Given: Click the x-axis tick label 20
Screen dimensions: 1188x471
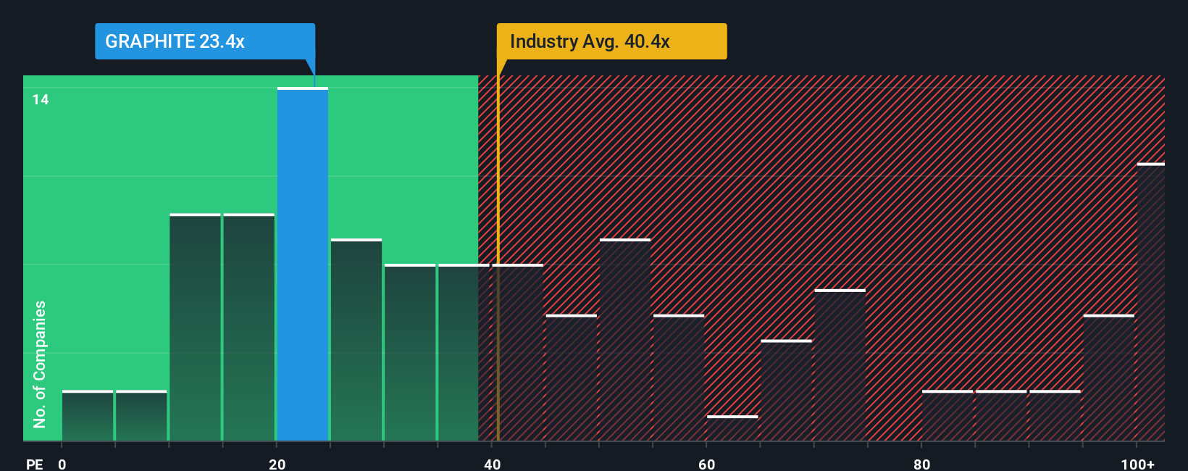Looking at the screenshot, I should [277, 464].
